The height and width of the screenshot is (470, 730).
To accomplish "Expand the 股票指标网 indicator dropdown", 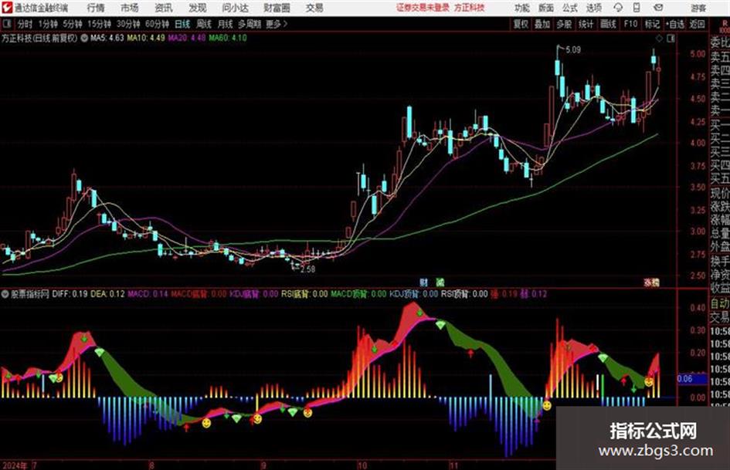I will click(x=5, y=294).
